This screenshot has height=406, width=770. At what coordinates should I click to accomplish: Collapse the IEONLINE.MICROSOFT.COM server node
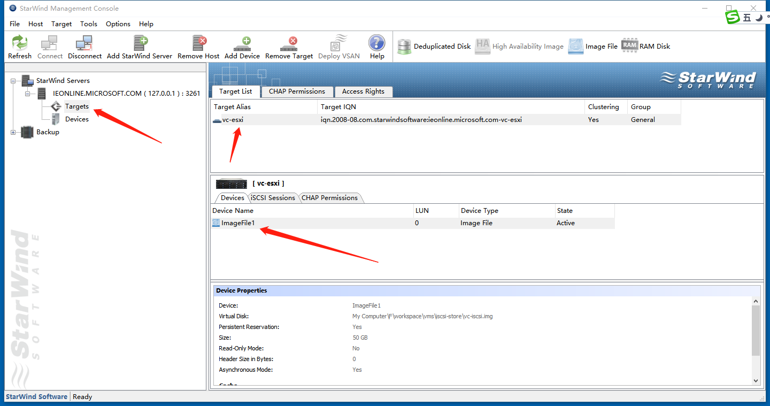tap(28, 94)
